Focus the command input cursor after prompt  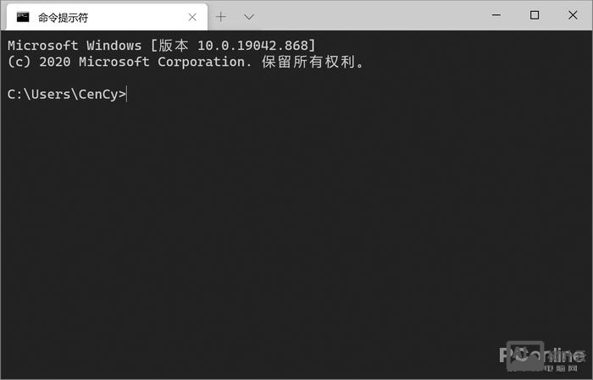coord(129,94)
